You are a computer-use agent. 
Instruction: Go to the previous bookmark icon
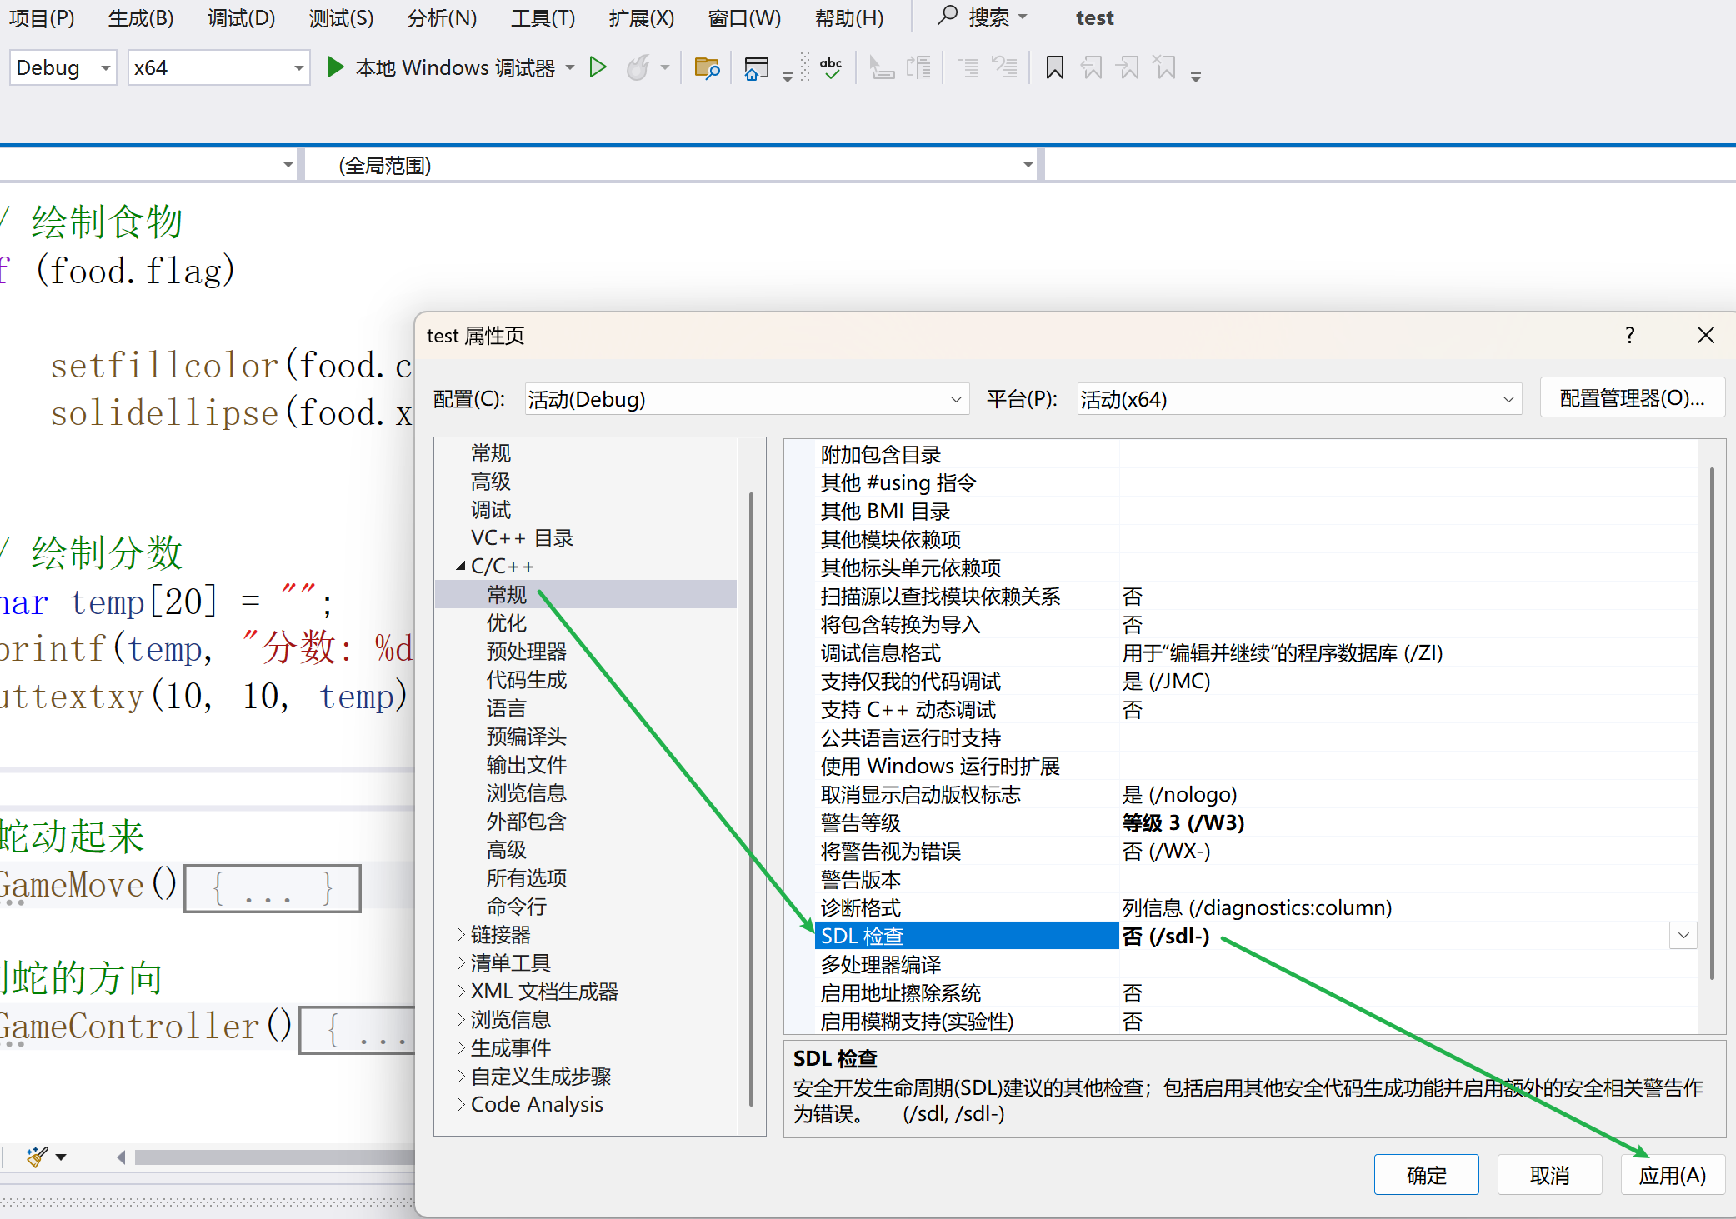click(1091, 67)
